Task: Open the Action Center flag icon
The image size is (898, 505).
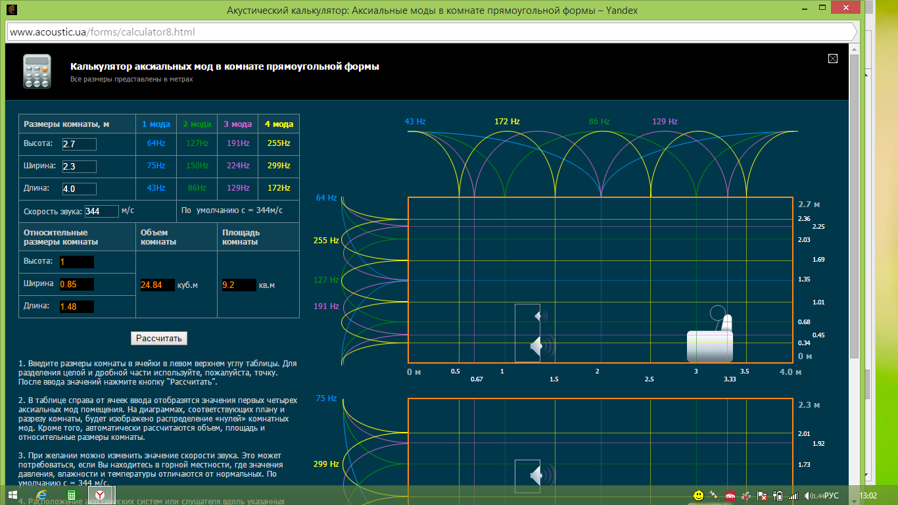Action: click(763, 495)
